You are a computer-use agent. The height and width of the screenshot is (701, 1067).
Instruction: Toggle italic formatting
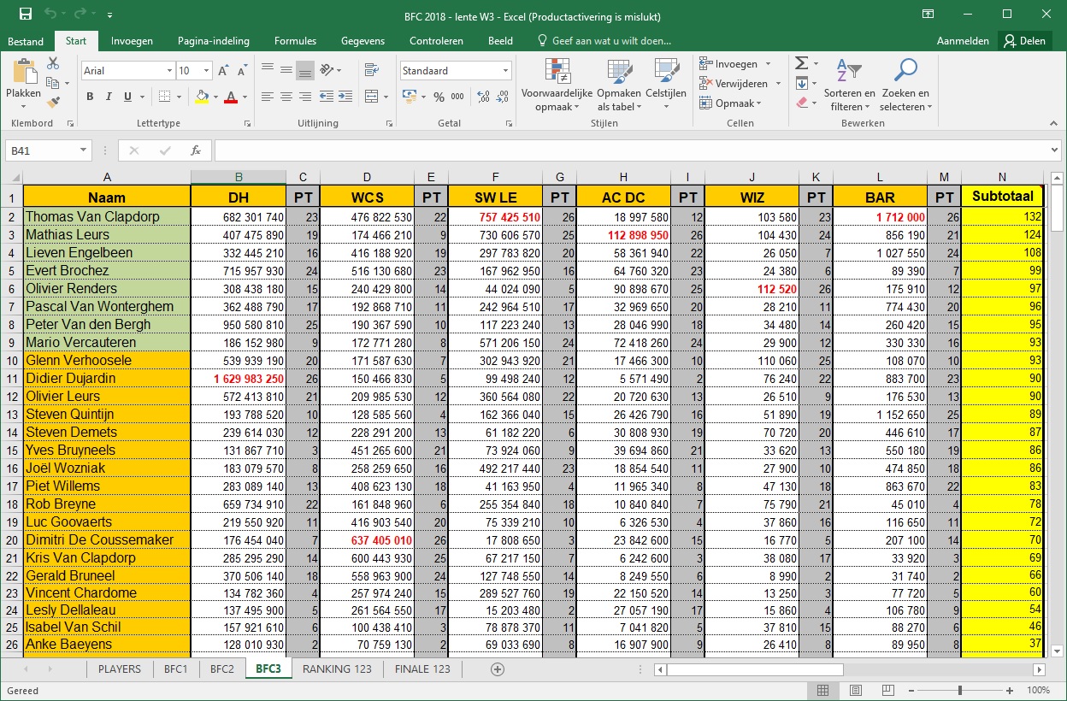pyautogui.click(x=109, y=97)
